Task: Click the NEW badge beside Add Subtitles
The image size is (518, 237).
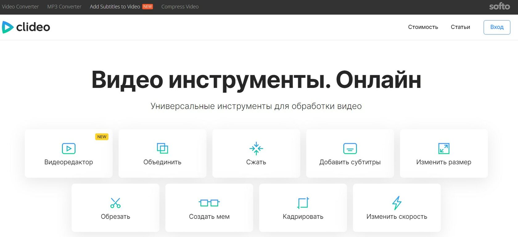Action: 148,6
